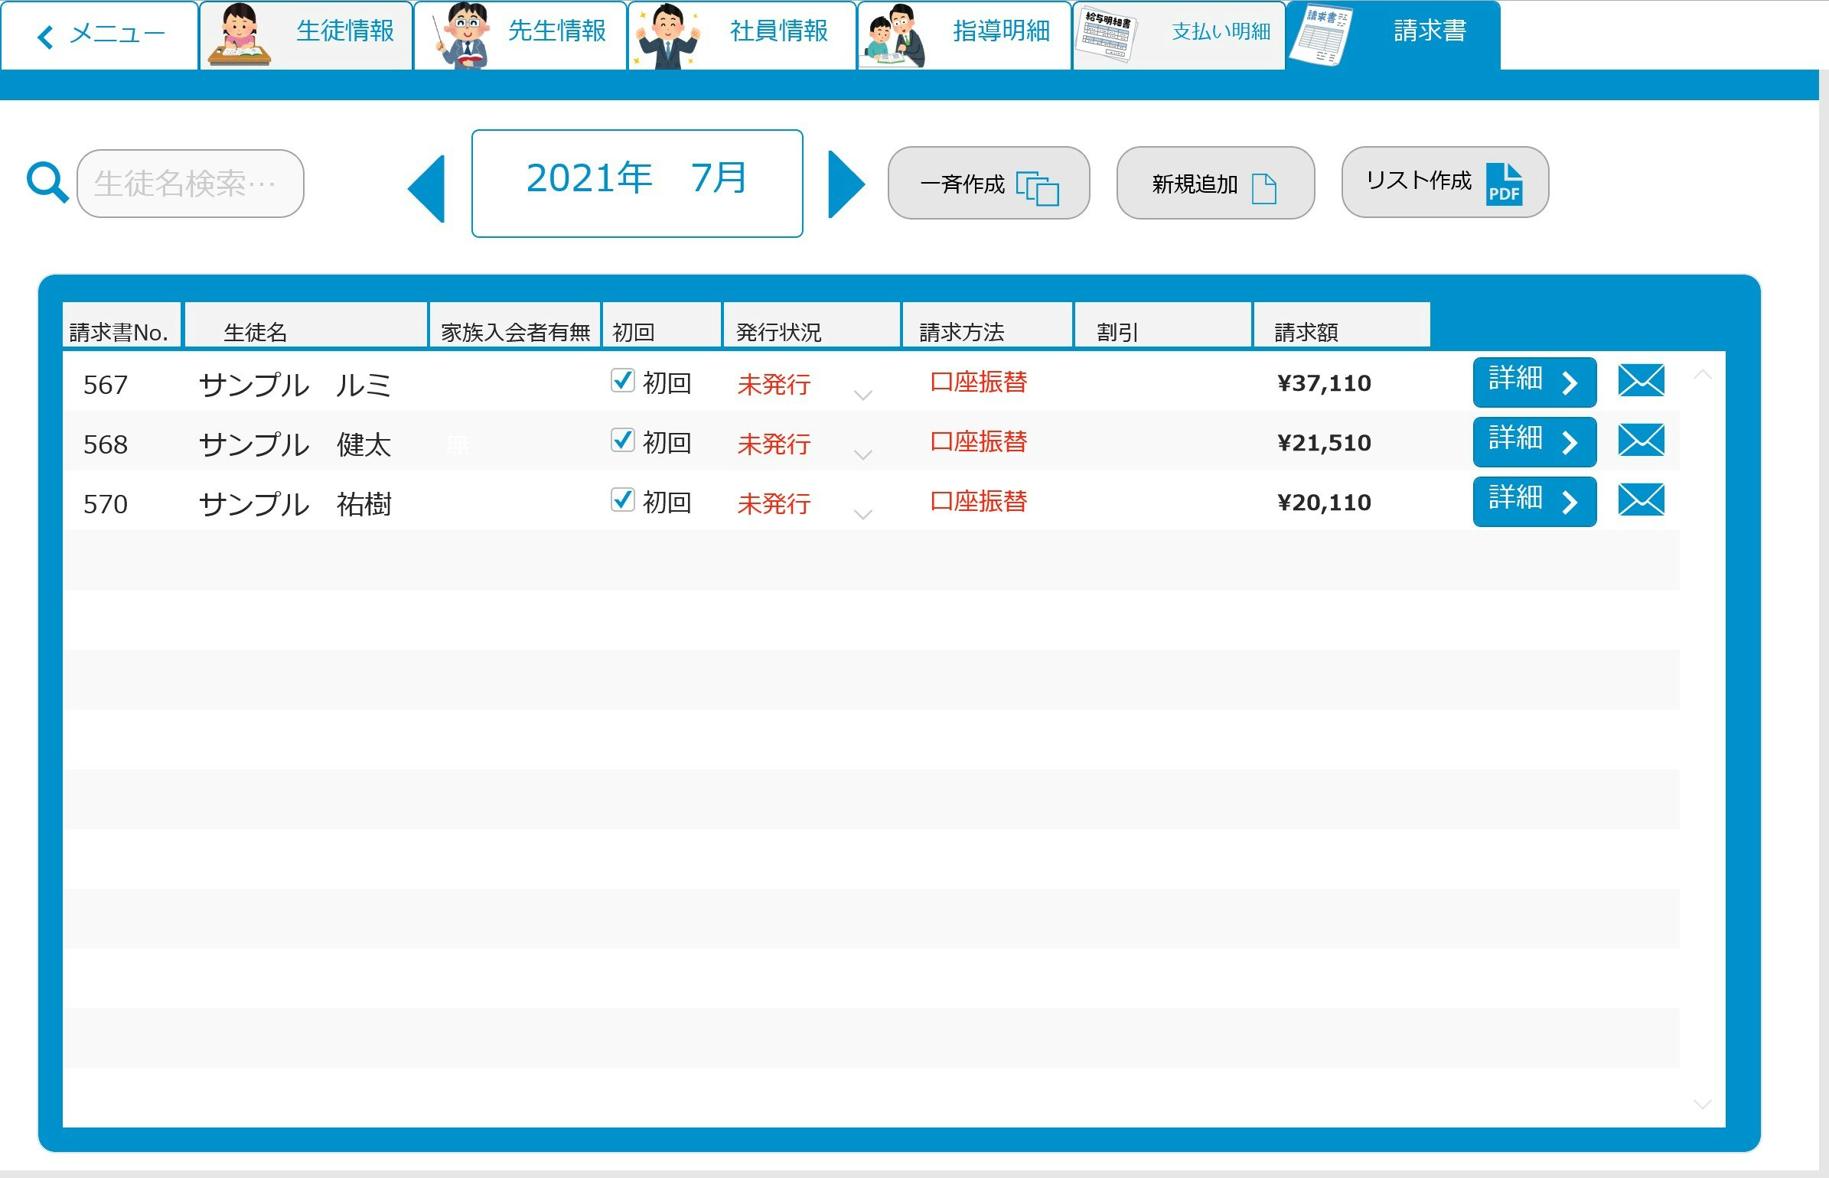Click the リスト作成 PDF button

1444,183
